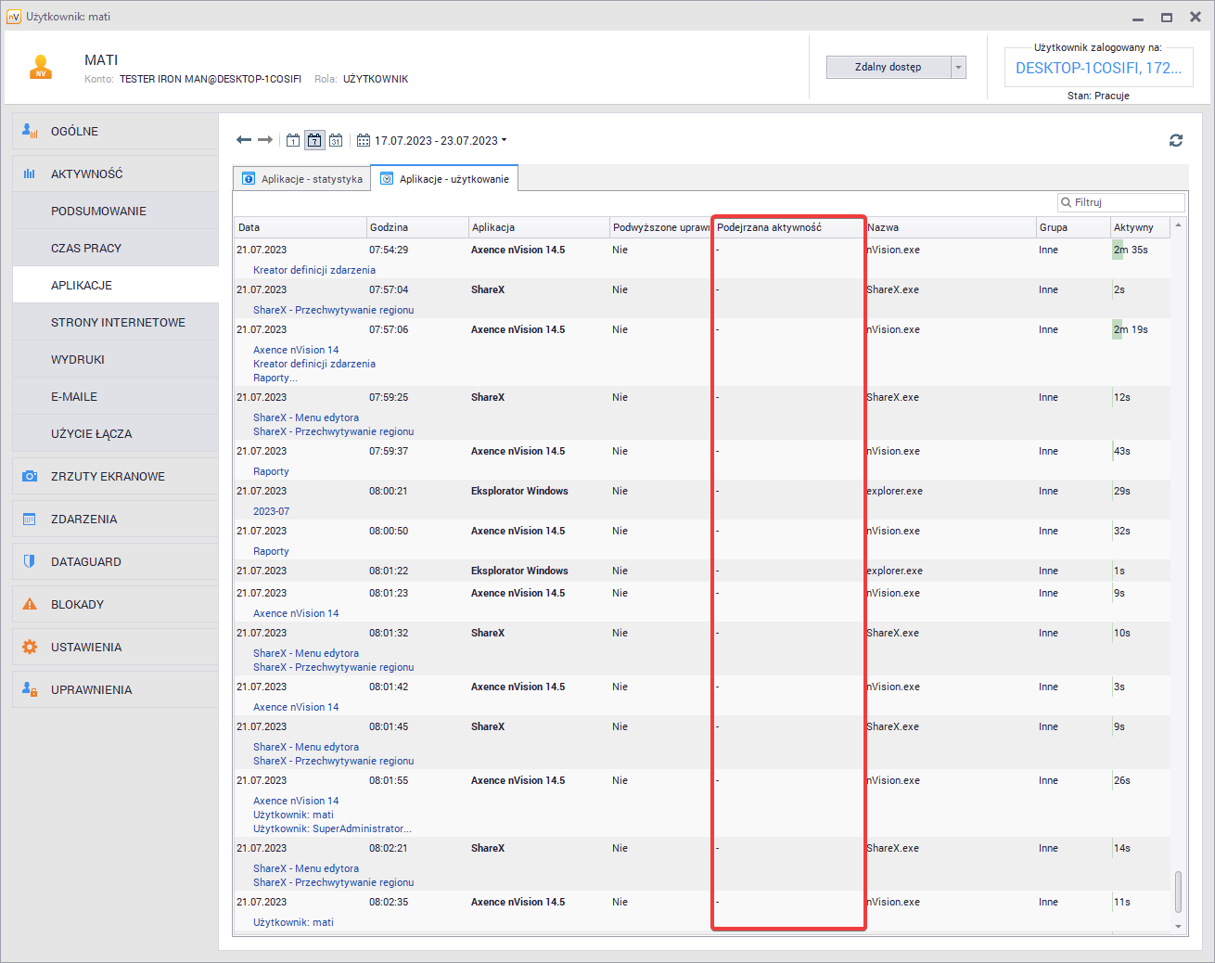1215x963 pixels.
Task: Open the Zrzuty ekranowe camera section
Action: [108, 476]
